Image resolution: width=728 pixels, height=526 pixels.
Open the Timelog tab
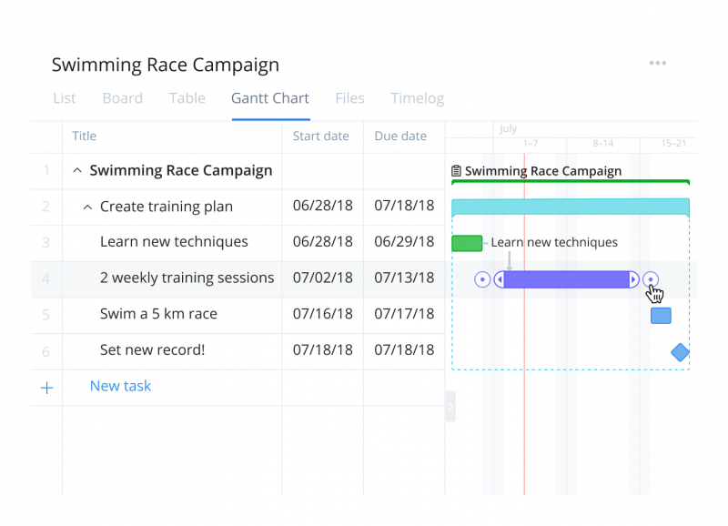418,98
